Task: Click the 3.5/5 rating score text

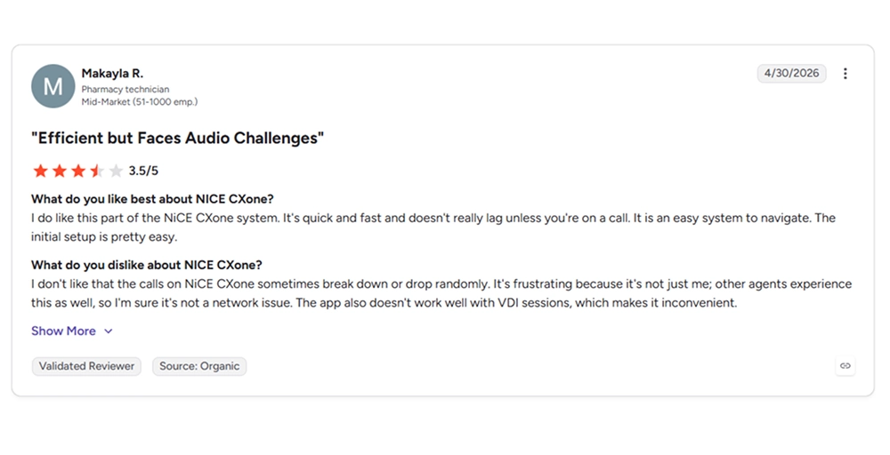Action: (x=143, y=171)
